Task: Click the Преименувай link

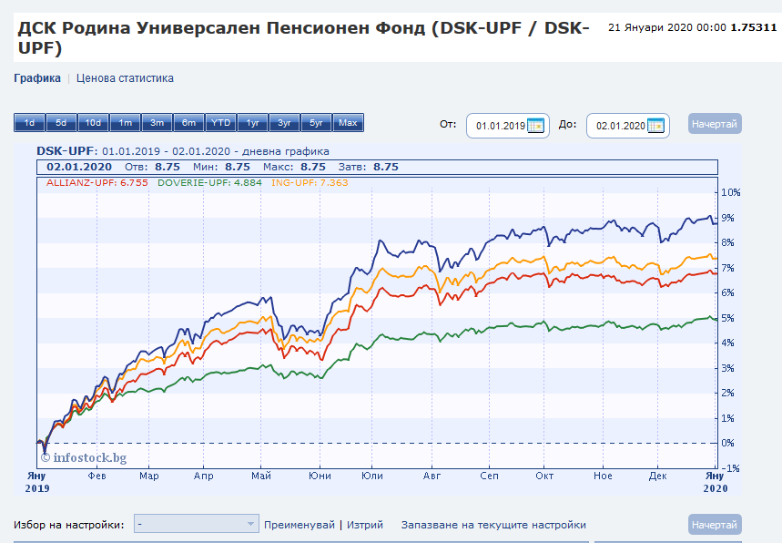Action: (x=299, y=525)
